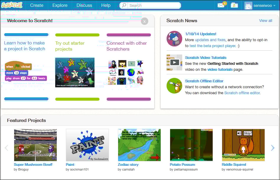The height and width of the screenshot is (180, 280).
Task: Open the My Stuff folder icon
Action: pos(234,5)
